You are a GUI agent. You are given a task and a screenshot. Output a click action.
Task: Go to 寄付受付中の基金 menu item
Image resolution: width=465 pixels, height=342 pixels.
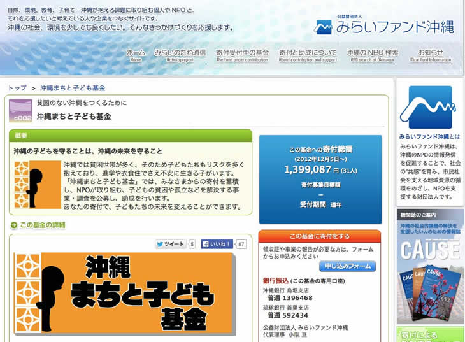click(242, 55)
